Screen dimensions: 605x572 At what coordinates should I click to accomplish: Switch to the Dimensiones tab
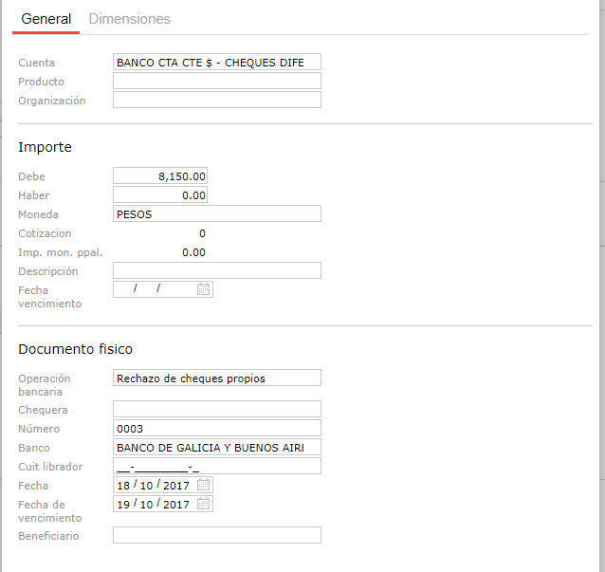129,19
